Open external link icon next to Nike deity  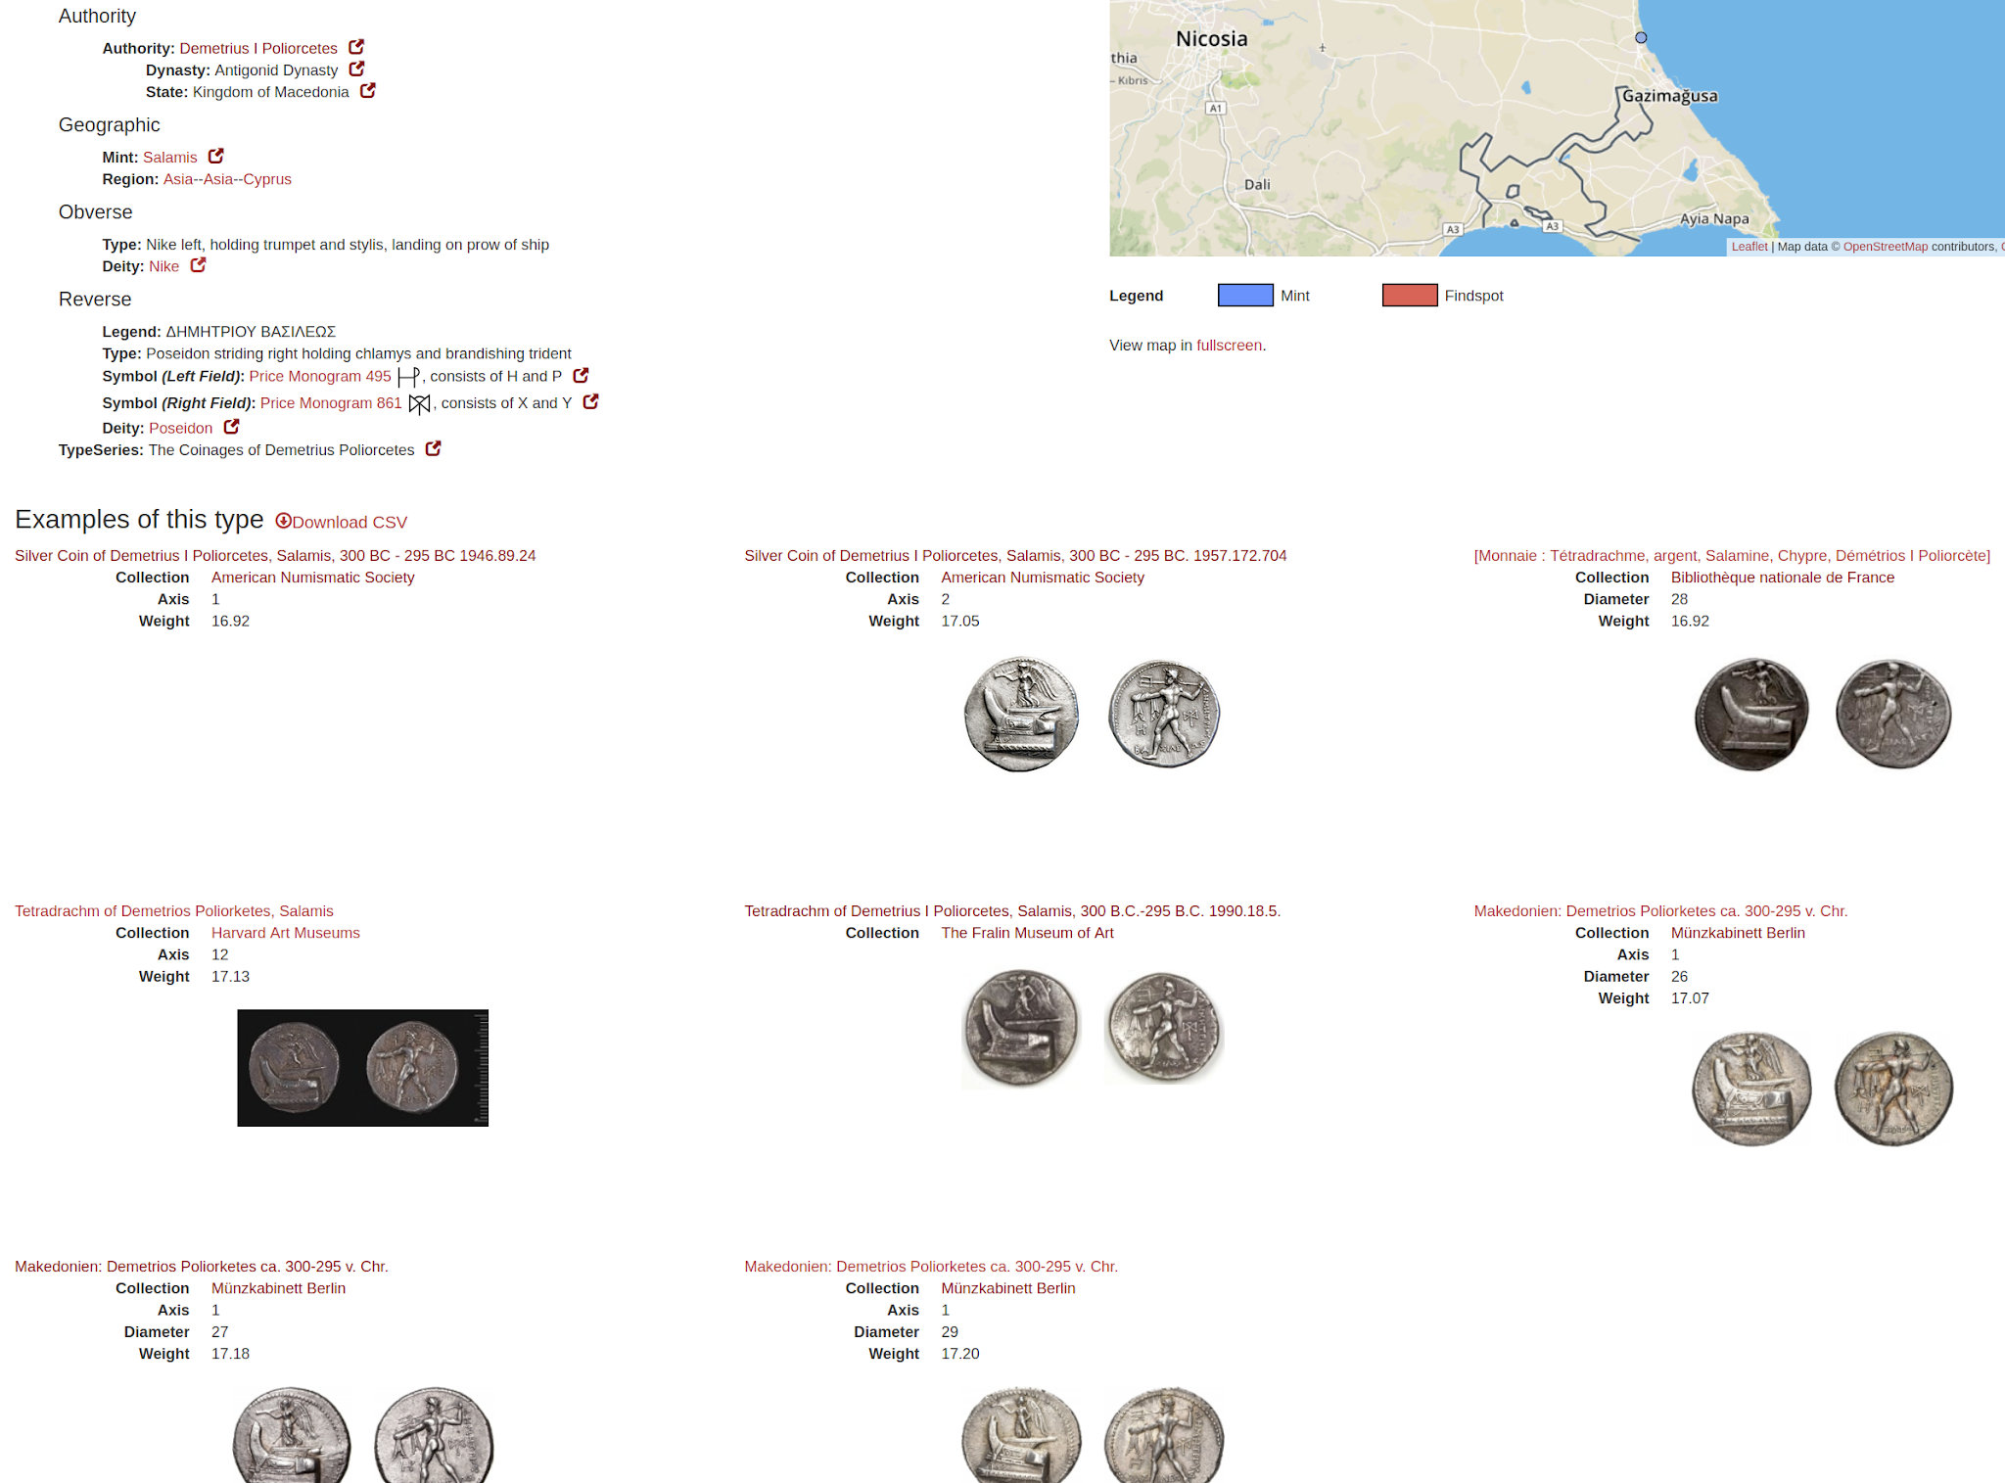click(x=197, y=265)
